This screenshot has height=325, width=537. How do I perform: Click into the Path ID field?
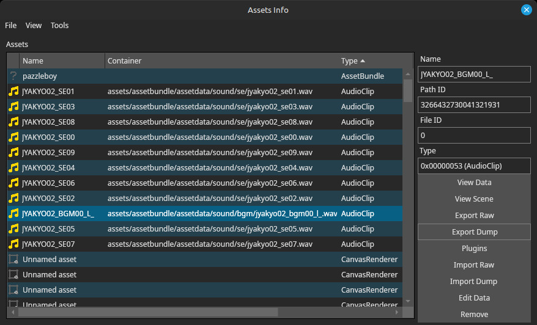(475, 105)
